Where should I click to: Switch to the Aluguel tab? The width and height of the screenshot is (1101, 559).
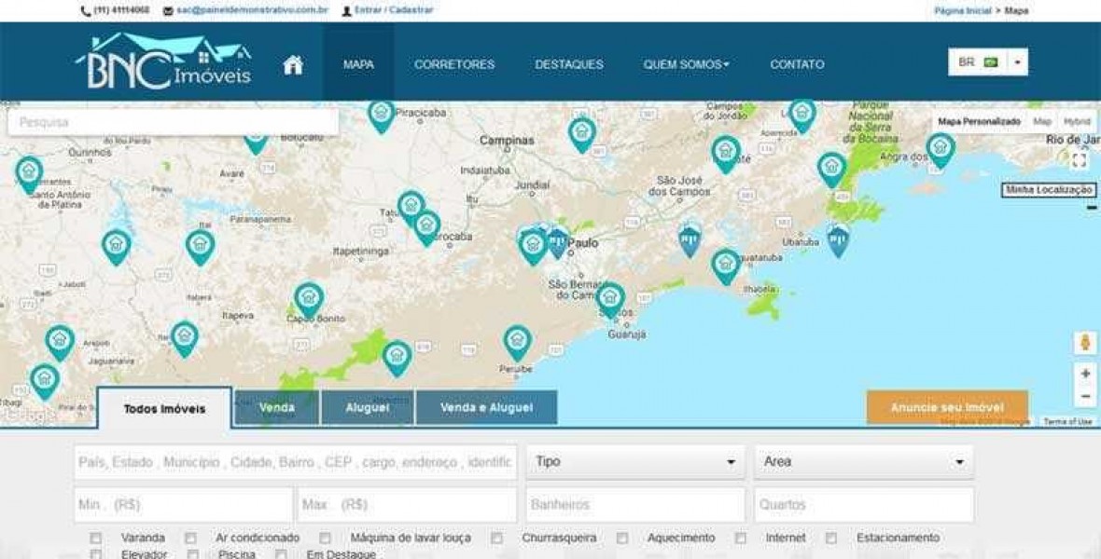click(368, 407)
